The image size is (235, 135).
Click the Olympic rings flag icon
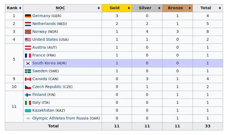tap(28, 118)
